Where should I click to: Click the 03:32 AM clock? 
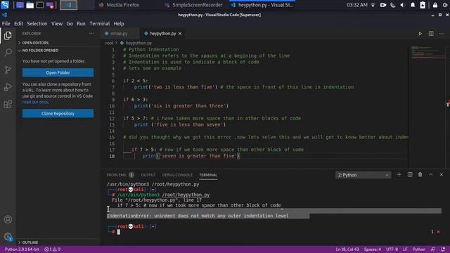[356, 5]
